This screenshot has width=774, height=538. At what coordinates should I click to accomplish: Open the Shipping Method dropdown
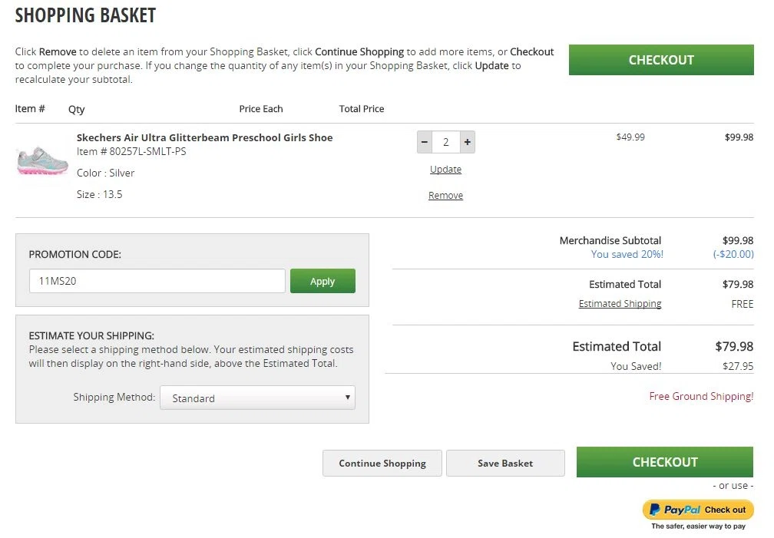(257, 398)
